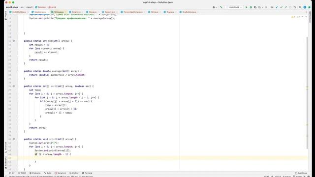Viewport: 315px width, 177px height.
Task: Click gutter icon beside sort method
Action: (x=14, y=86)
